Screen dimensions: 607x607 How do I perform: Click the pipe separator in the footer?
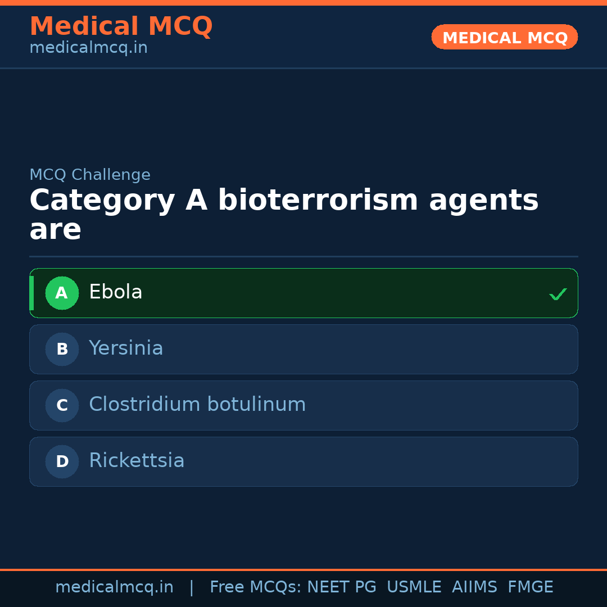click(192, 587)
